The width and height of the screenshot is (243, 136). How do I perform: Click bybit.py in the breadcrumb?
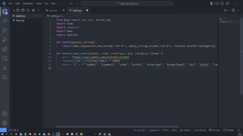pyautogui.click(x=55, y=16)
